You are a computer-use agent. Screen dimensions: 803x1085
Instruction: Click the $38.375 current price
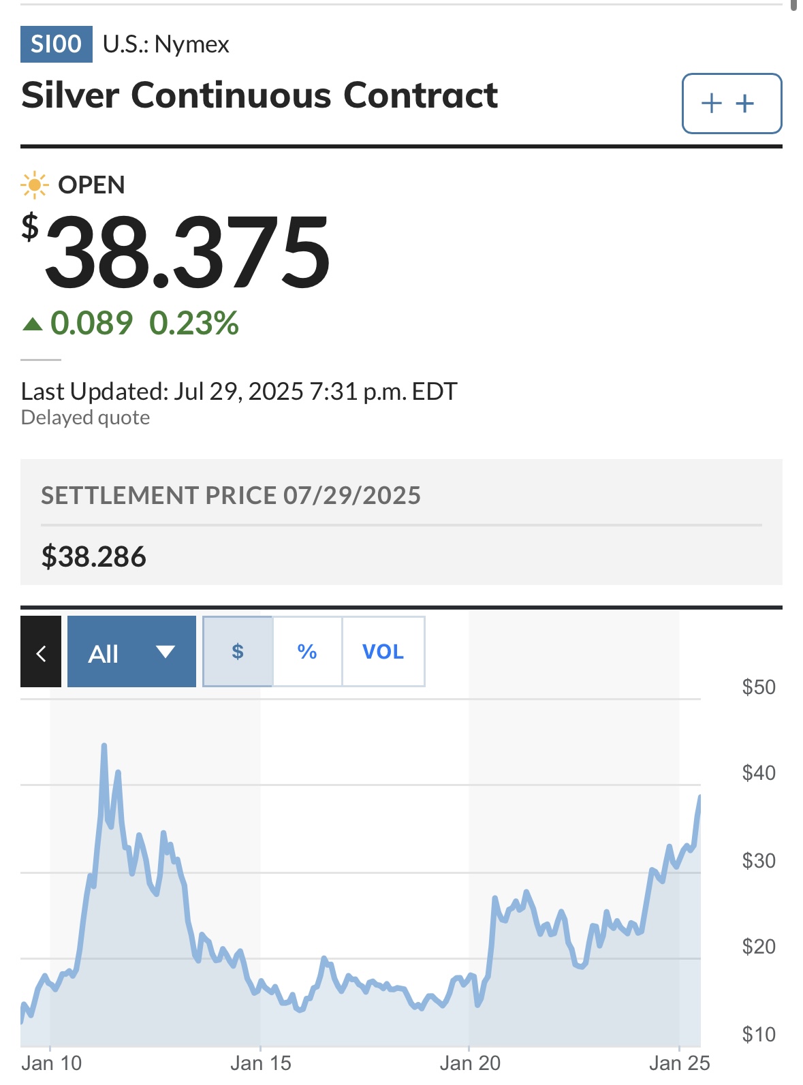(176, 251)
